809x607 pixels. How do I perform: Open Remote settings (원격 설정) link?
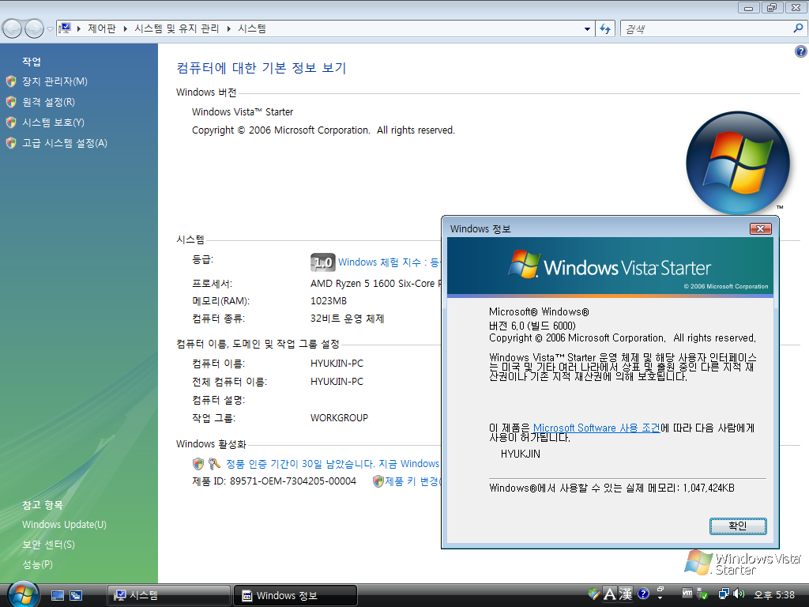click(x=48, y=102)
